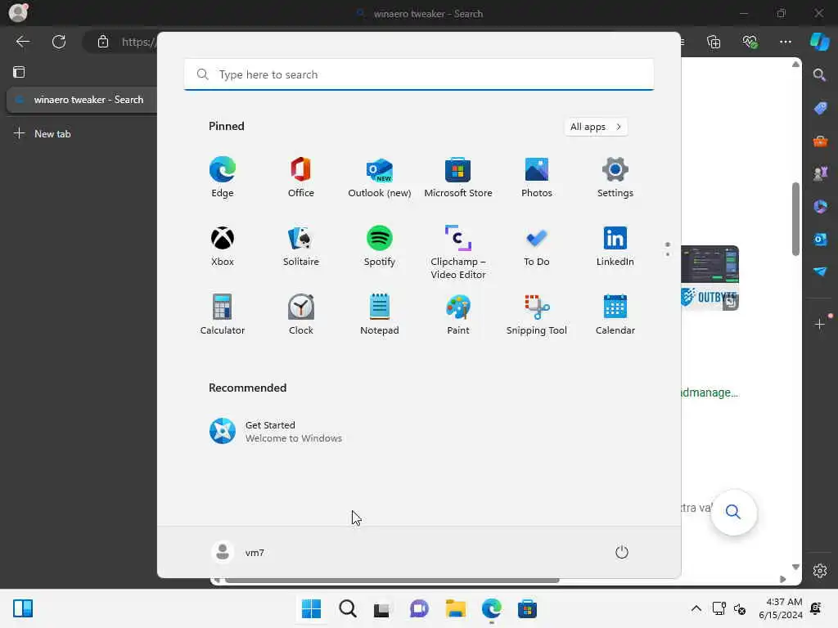Image resolution: width=838 pixels, height=628 pixels.
Task: Open vm7 user account menu
Action: [x=238, y=552]
